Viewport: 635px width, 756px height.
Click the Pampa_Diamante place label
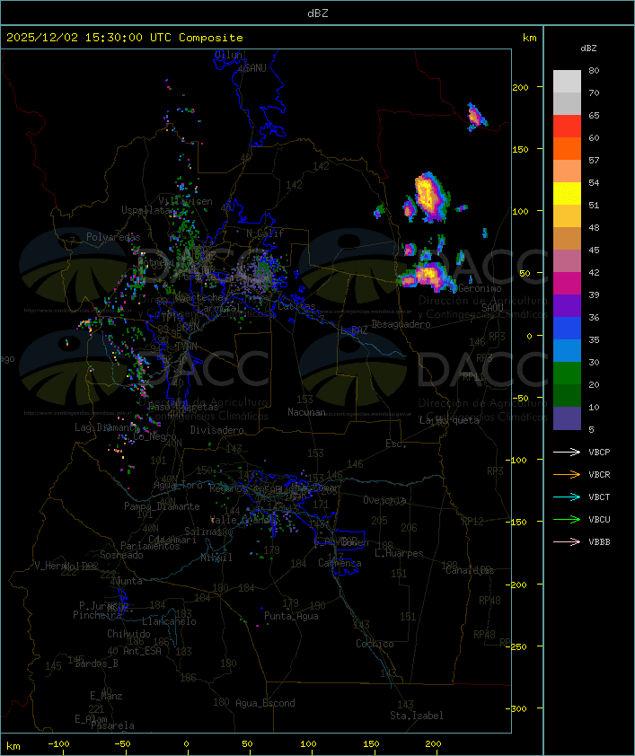(162, 505)
